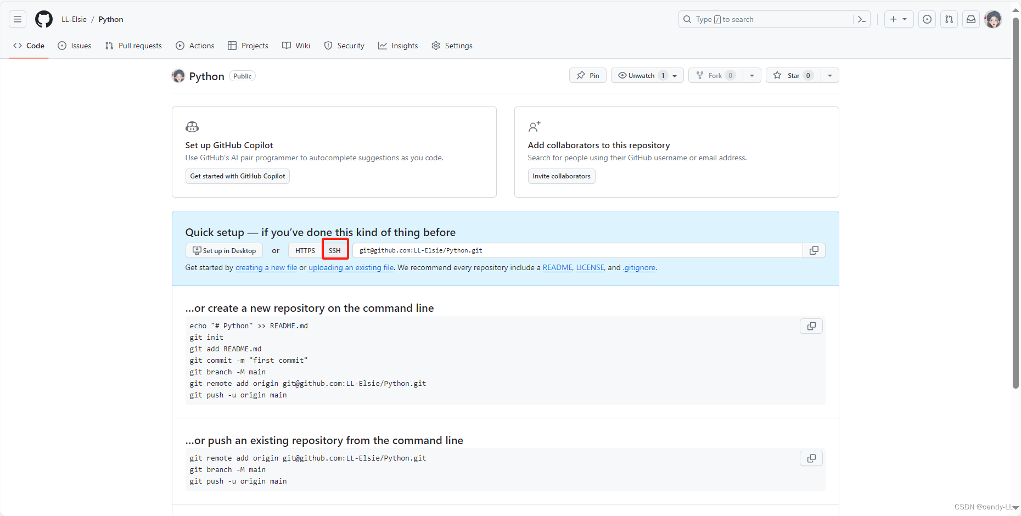Open the Code tab
Image resolution: width=1021 pixels, height=516 pixels.
[29, 46]
